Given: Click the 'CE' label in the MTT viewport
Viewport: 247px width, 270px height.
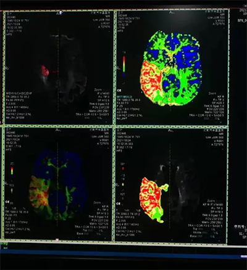Looking at the screenshot, I should [119, 91].
